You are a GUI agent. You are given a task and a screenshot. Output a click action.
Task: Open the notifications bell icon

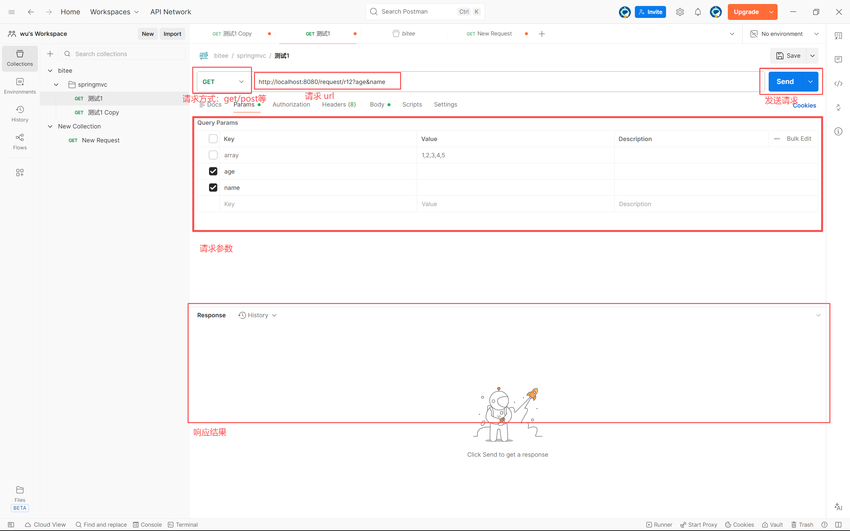click(x=698, y=12)
